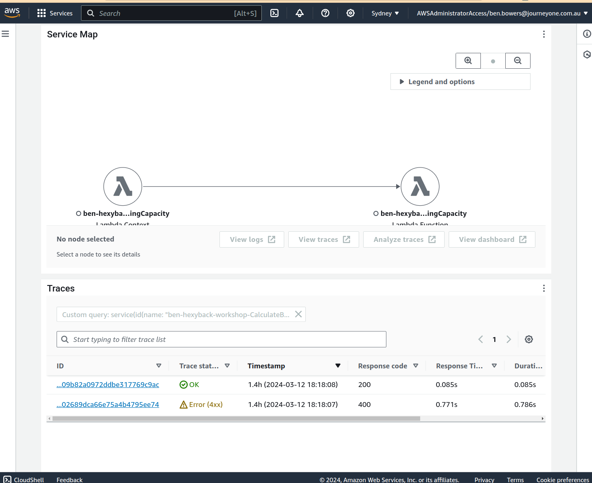Zoom in on the service map

pos(468,61)
